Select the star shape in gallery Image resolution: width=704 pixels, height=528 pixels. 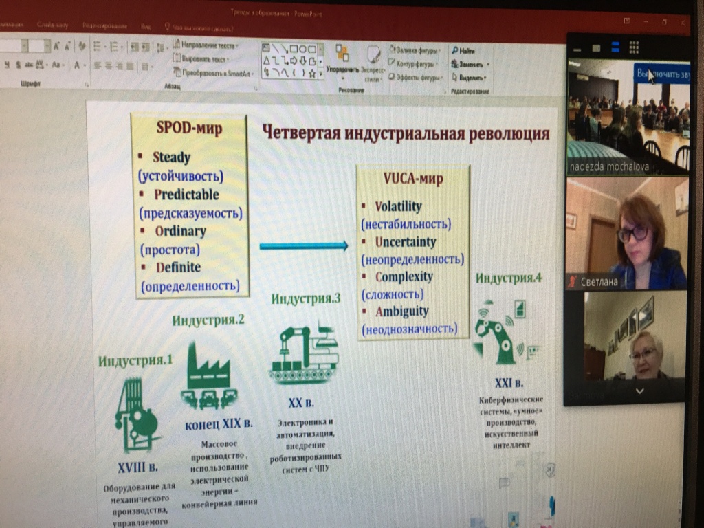click(x=312, y=72)
